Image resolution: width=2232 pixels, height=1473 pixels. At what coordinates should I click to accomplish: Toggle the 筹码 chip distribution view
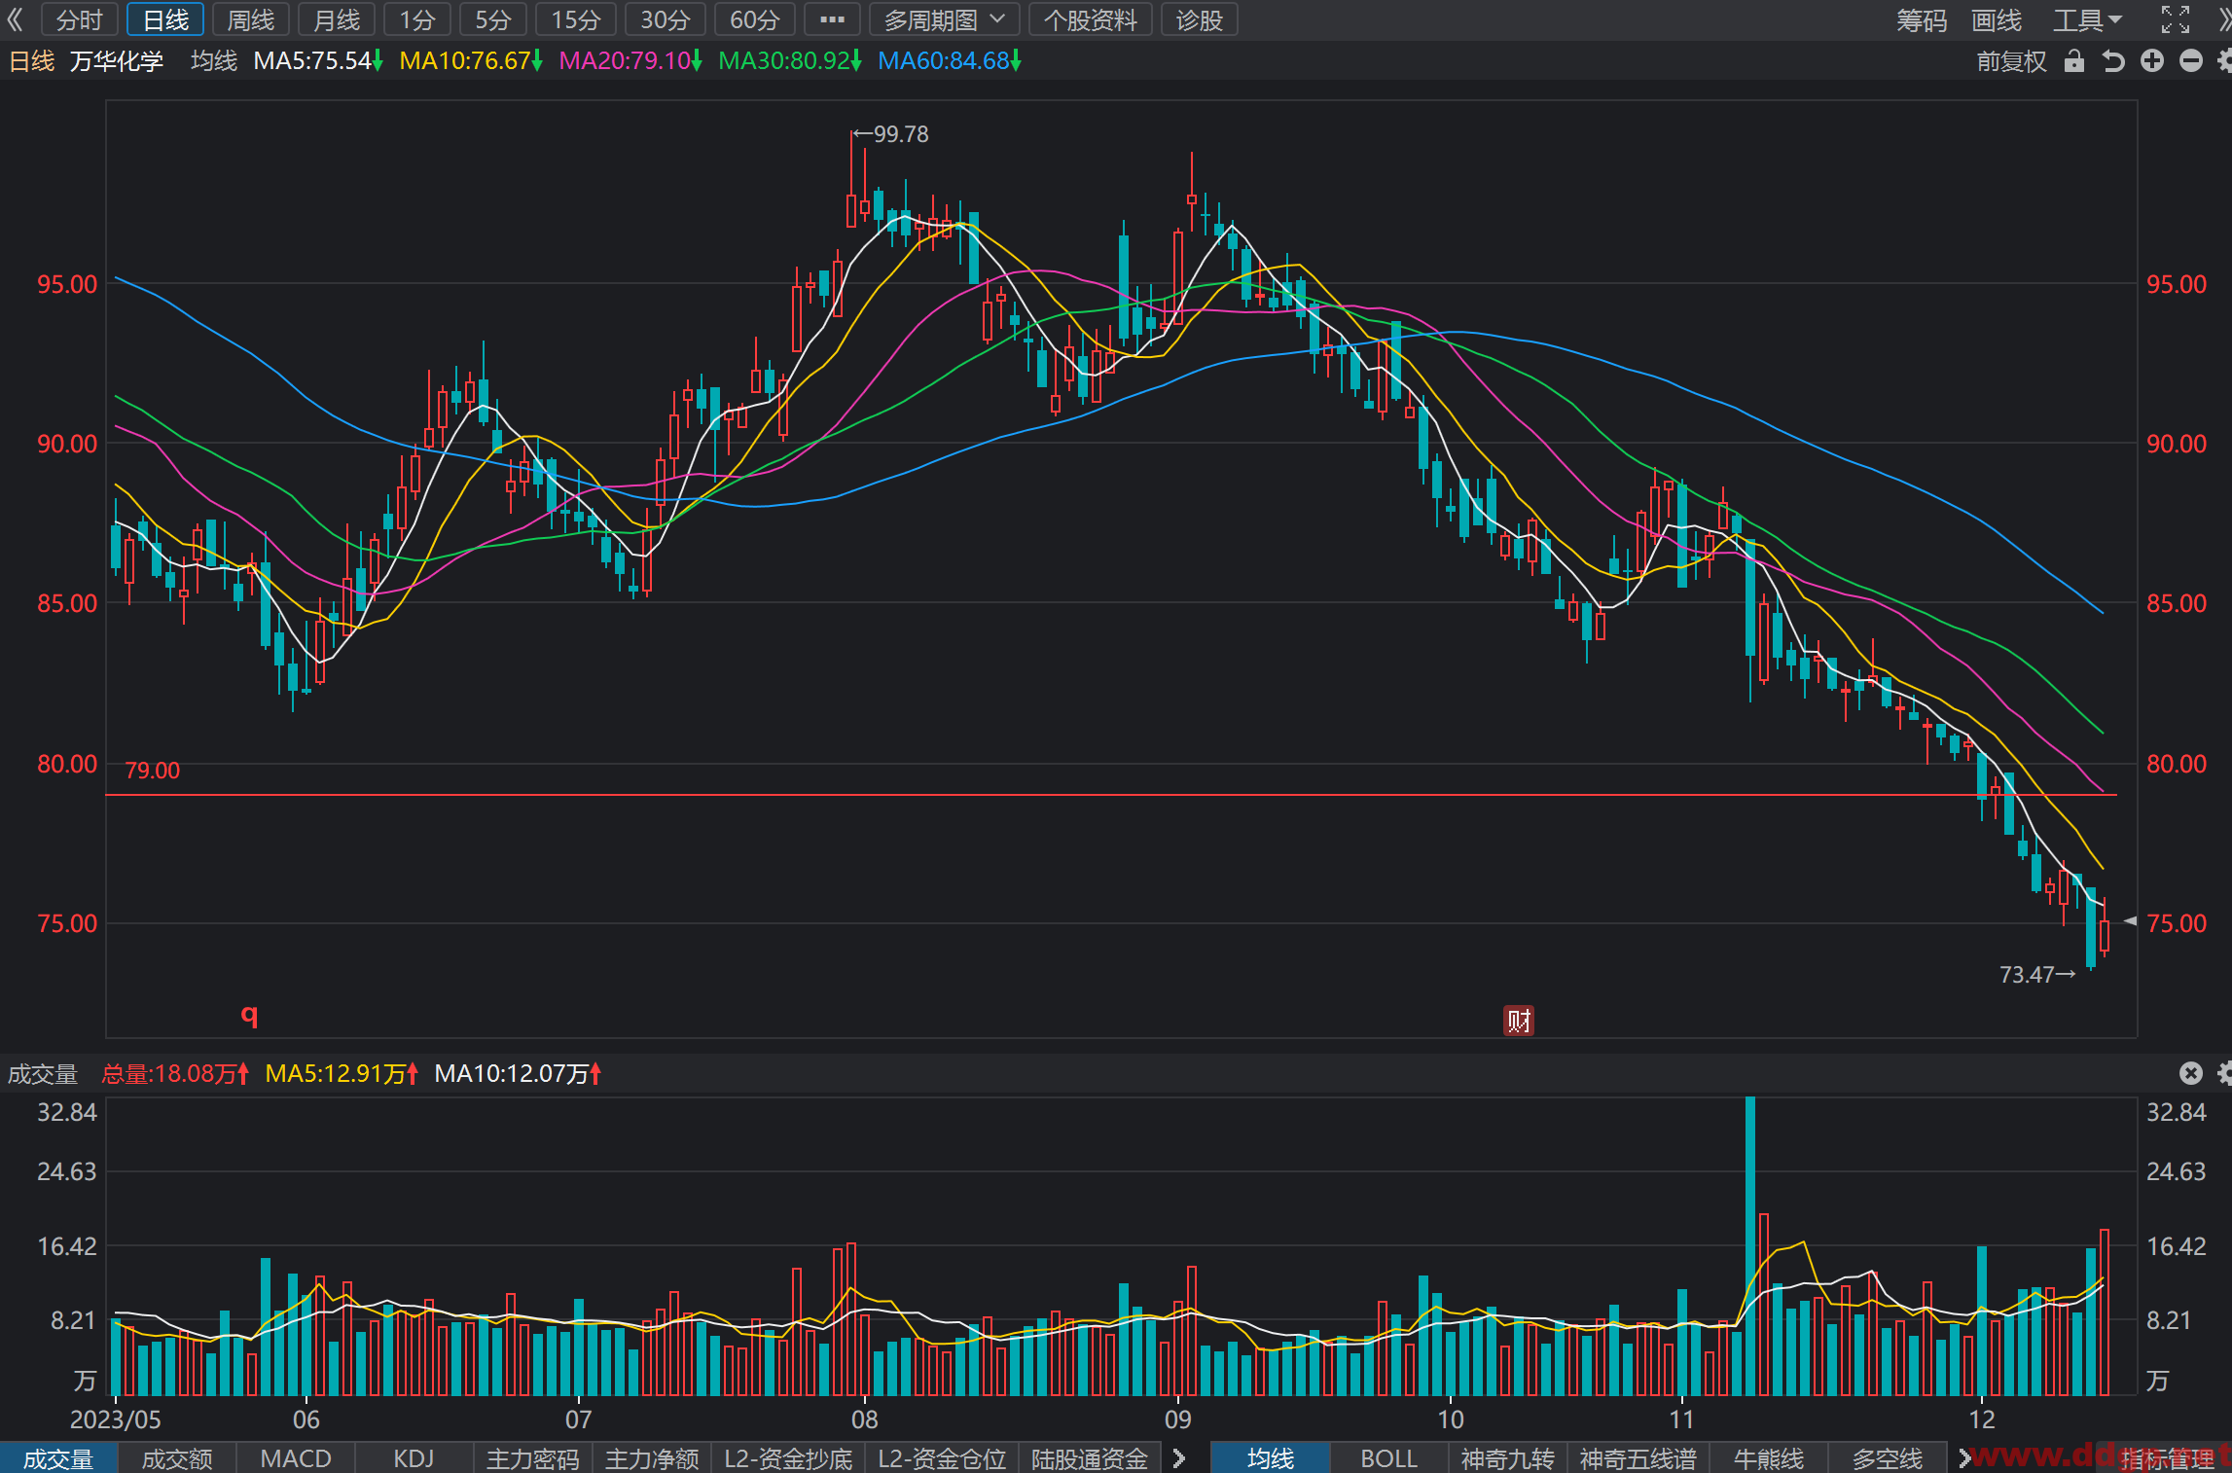(1921, 19)
